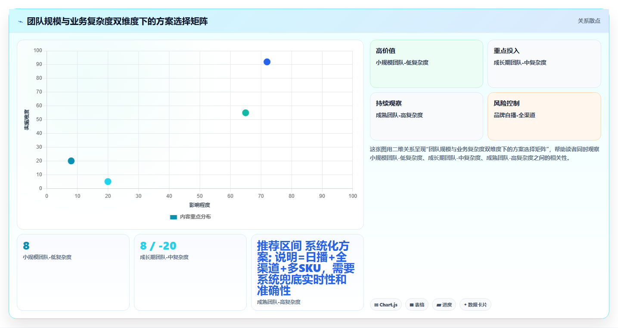Viewport: 618px width, 328px height.
Task: Click the 表格 tag chip
Action: tap(417, 305)
